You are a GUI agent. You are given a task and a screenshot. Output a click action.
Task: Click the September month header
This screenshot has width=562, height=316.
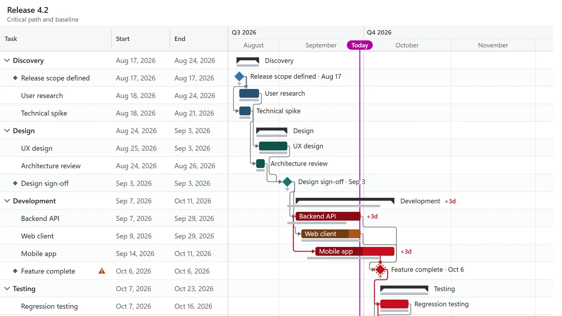321,45
